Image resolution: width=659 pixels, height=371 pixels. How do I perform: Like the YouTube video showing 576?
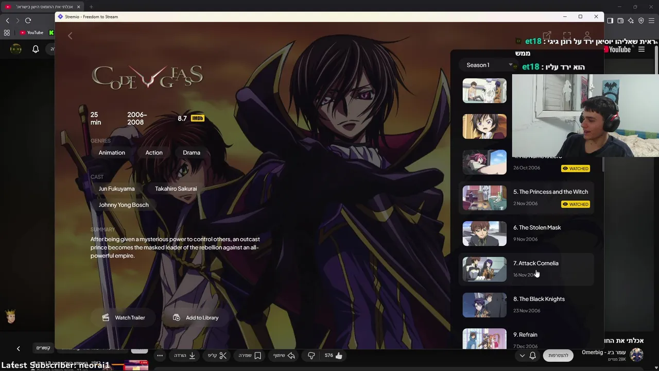(334, 356)
